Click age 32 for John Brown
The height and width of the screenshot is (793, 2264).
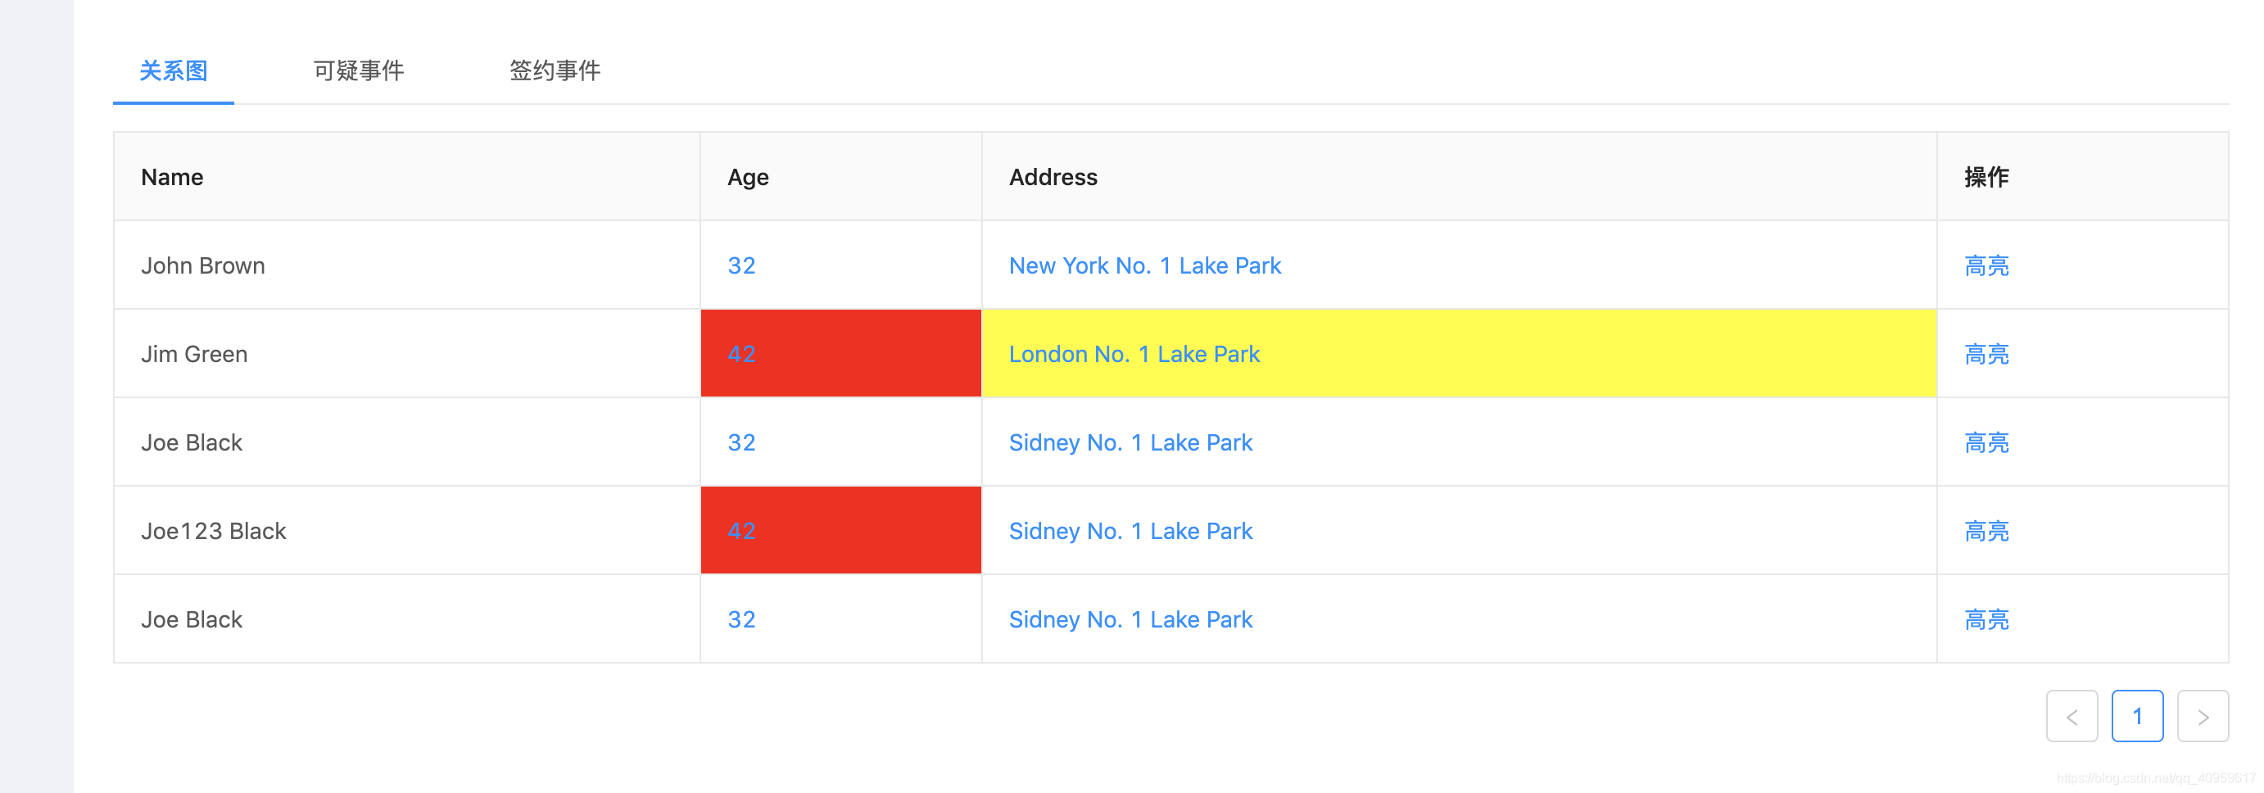tap(741, 265)
